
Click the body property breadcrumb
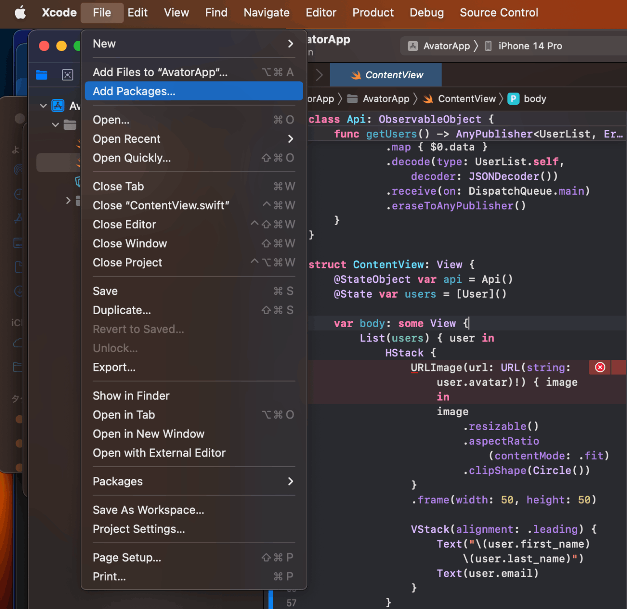tap(527, 99)
